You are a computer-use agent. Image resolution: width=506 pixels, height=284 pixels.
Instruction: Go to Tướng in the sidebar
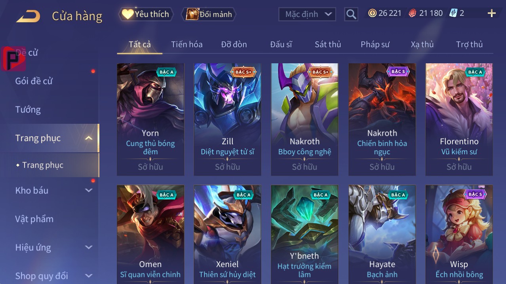point(28,110)
